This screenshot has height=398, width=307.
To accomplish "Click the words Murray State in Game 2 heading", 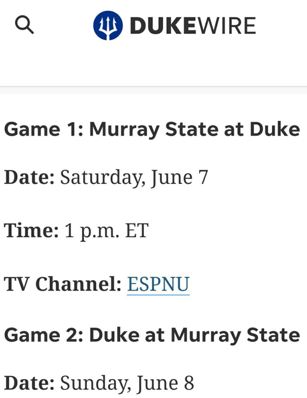I will point(235,335).
